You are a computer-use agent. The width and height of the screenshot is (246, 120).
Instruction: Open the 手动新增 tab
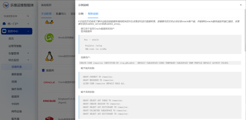point(46,14)
